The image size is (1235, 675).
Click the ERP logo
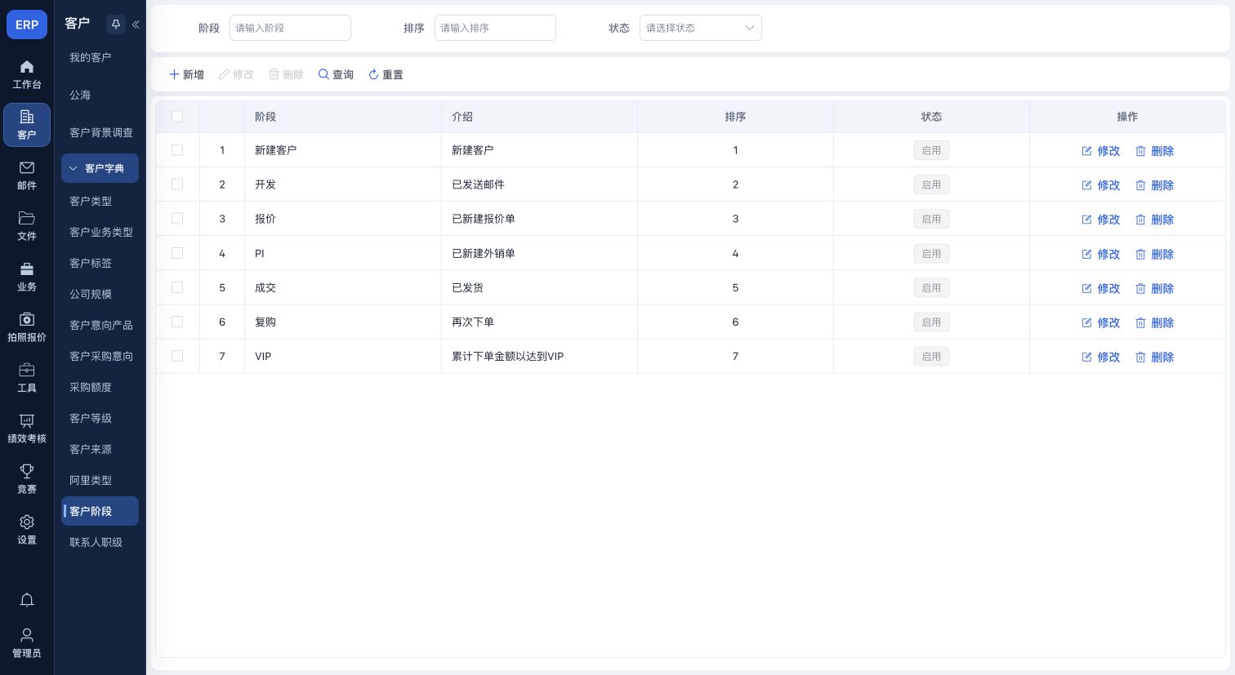click(27, 24)
